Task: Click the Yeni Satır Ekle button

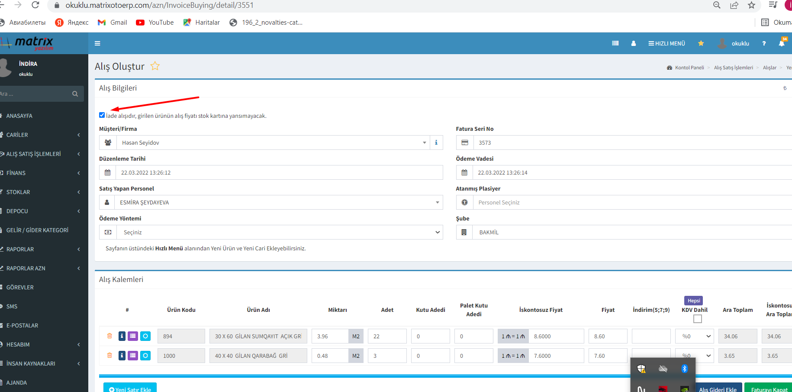Action: 130,389
